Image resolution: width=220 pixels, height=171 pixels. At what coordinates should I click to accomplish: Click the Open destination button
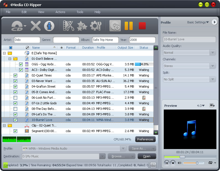147,156
